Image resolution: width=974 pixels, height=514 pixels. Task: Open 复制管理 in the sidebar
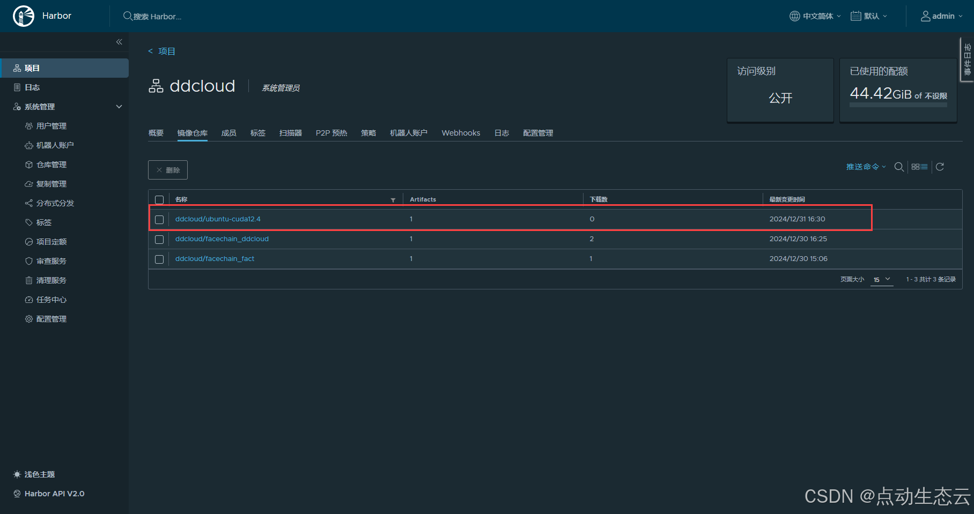(x=51, y=184)
